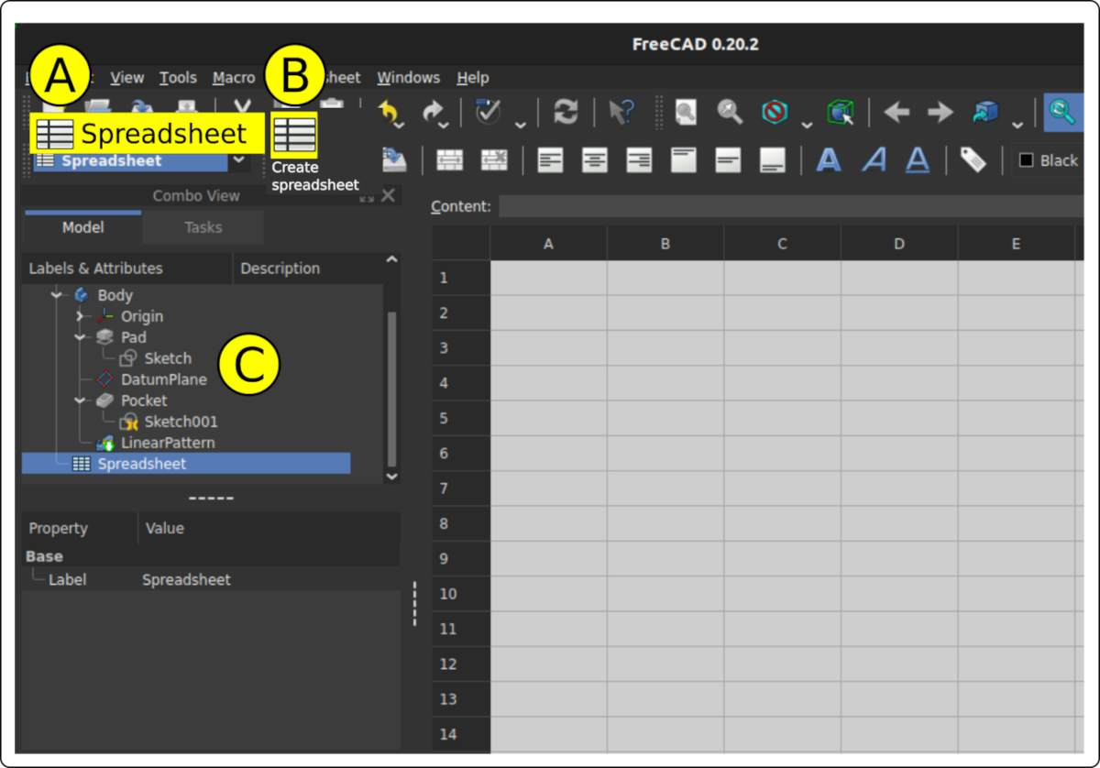Click the Create spreadsheet icon
Image resolution: width=1100 pixels, height=768 pixels.
[x=294, y=135]
